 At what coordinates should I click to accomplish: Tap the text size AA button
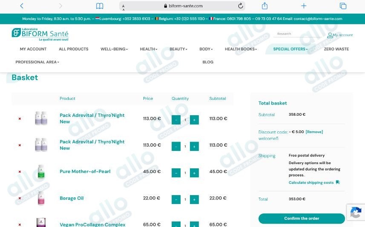[x=124, y=7]
